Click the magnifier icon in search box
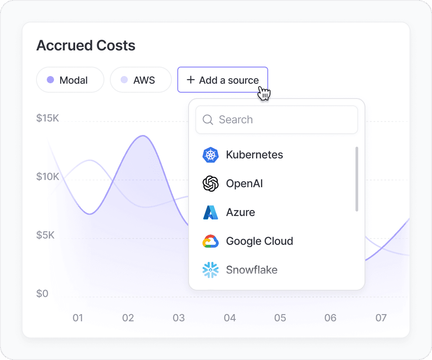432x360 pixels. pos(208,120)
